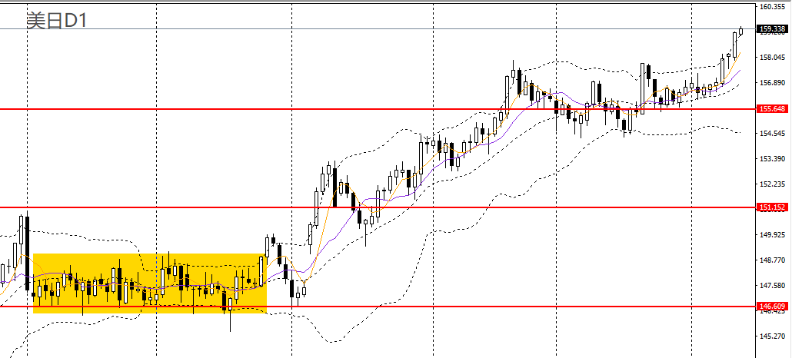Click the 147.580 price axis label

point(771,286)
